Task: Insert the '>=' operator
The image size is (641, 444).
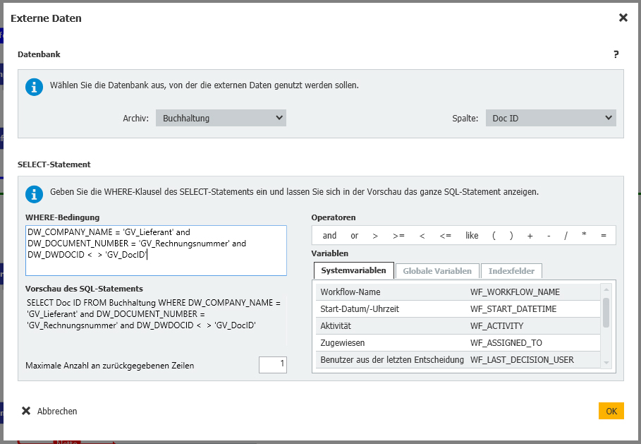Action: (x=398, y=236)
